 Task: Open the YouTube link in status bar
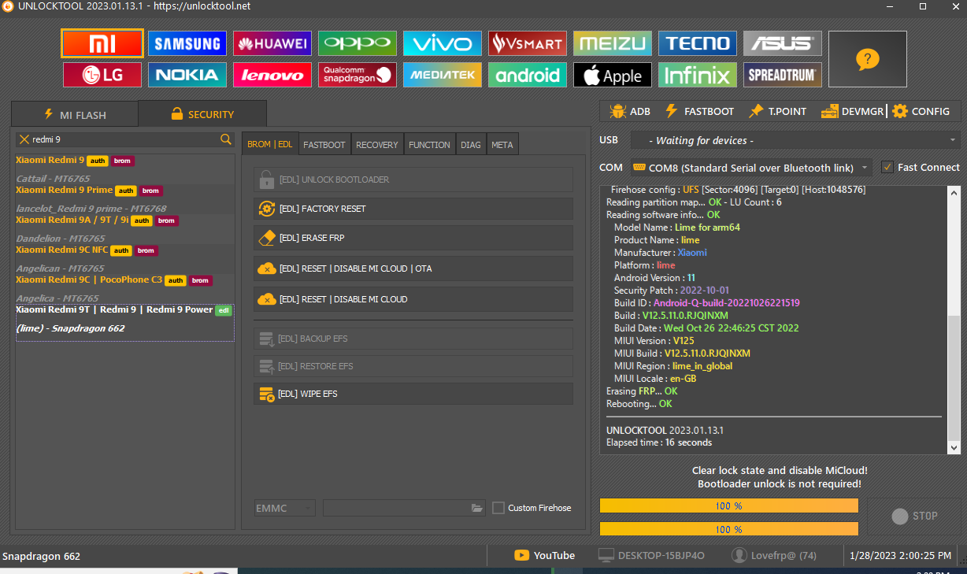coord(545,556)
